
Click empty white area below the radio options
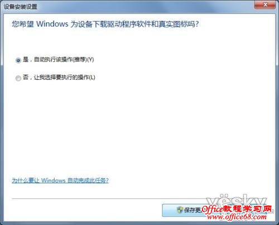click(139, 127)
